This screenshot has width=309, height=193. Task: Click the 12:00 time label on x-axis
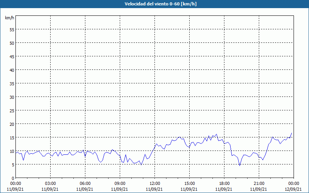point(155,184)
